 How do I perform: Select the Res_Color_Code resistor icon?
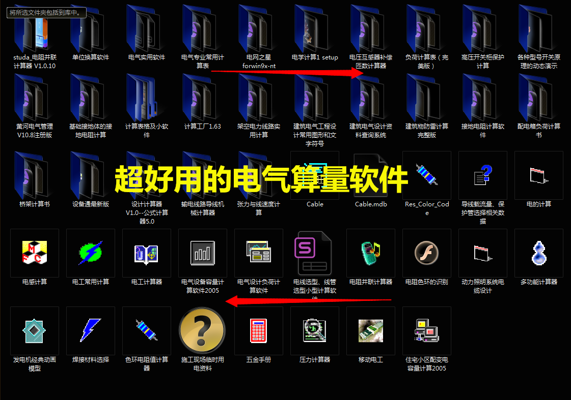pyautogui.click(x=427, y=175)
